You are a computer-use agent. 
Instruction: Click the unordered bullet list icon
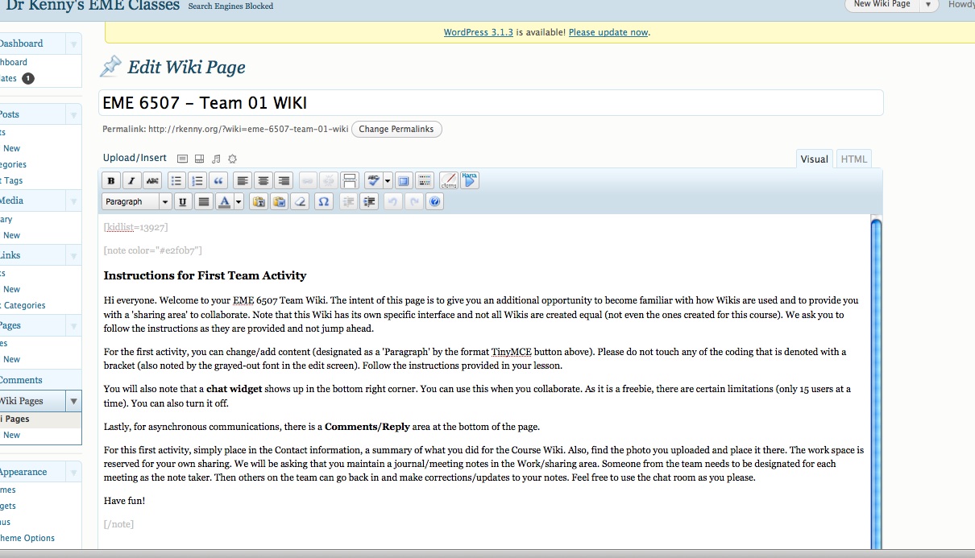pyautogui.click(x=176, y=180)
